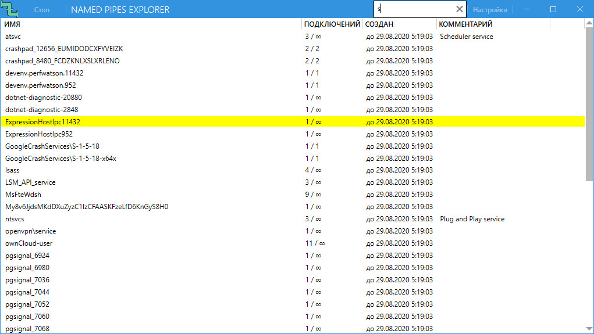The image size is (594, 334).
Task: Click the vertical scrollbar thumb
Action: click(x=589, y=104)
